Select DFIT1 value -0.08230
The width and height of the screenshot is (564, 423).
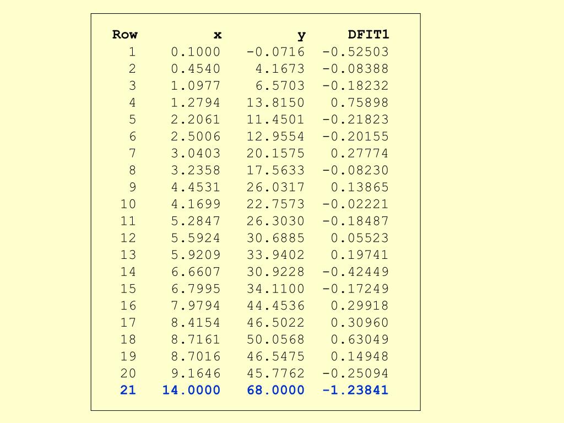(x=355, y=170)
